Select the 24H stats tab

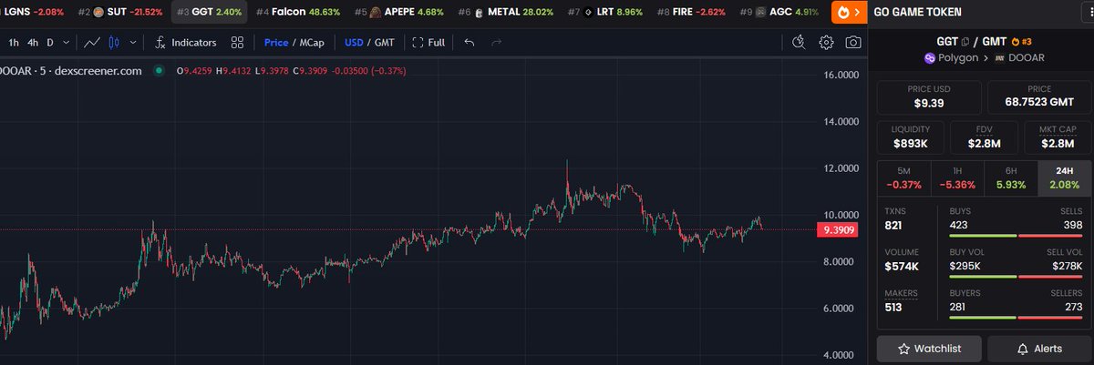(x=1064, y=177)
